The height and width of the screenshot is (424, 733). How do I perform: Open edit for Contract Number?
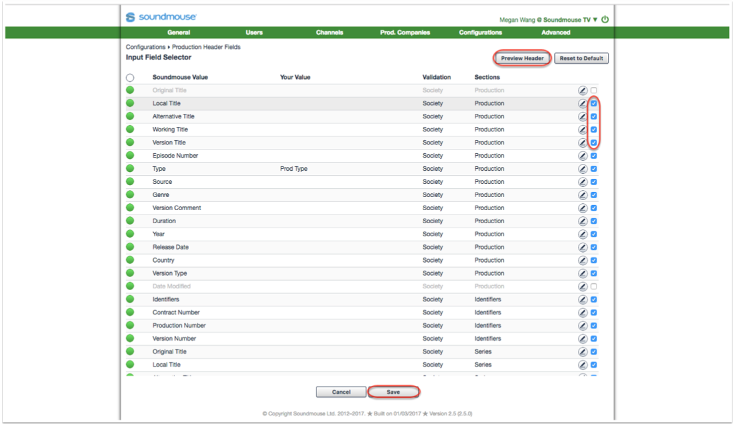(x=582, y=313)
